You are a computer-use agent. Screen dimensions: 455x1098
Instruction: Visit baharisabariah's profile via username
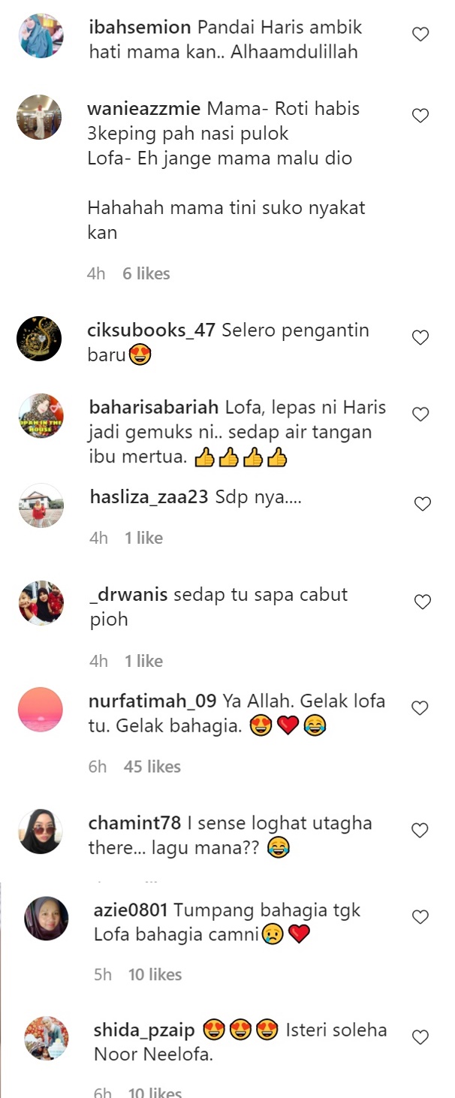pyautogui.click(x=155, y=408)
